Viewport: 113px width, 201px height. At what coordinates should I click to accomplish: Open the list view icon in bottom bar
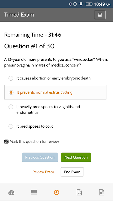click(x=34, y=192)
